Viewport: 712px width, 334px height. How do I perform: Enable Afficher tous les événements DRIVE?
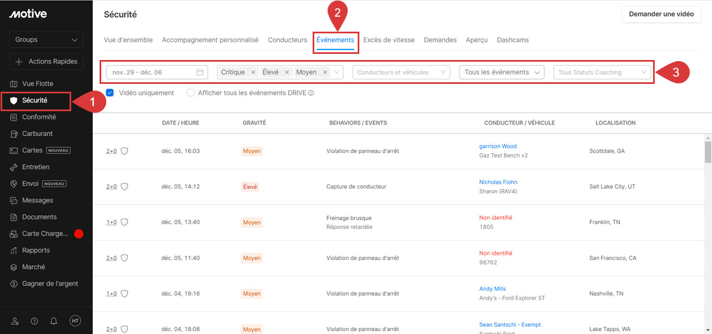[x=191, y=93]
